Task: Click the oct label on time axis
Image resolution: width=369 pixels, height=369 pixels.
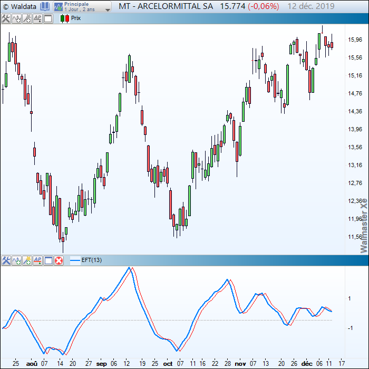Action: click(x=168, y=364)
